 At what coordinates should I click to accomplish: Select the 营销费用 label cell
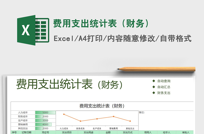[23, 125]
